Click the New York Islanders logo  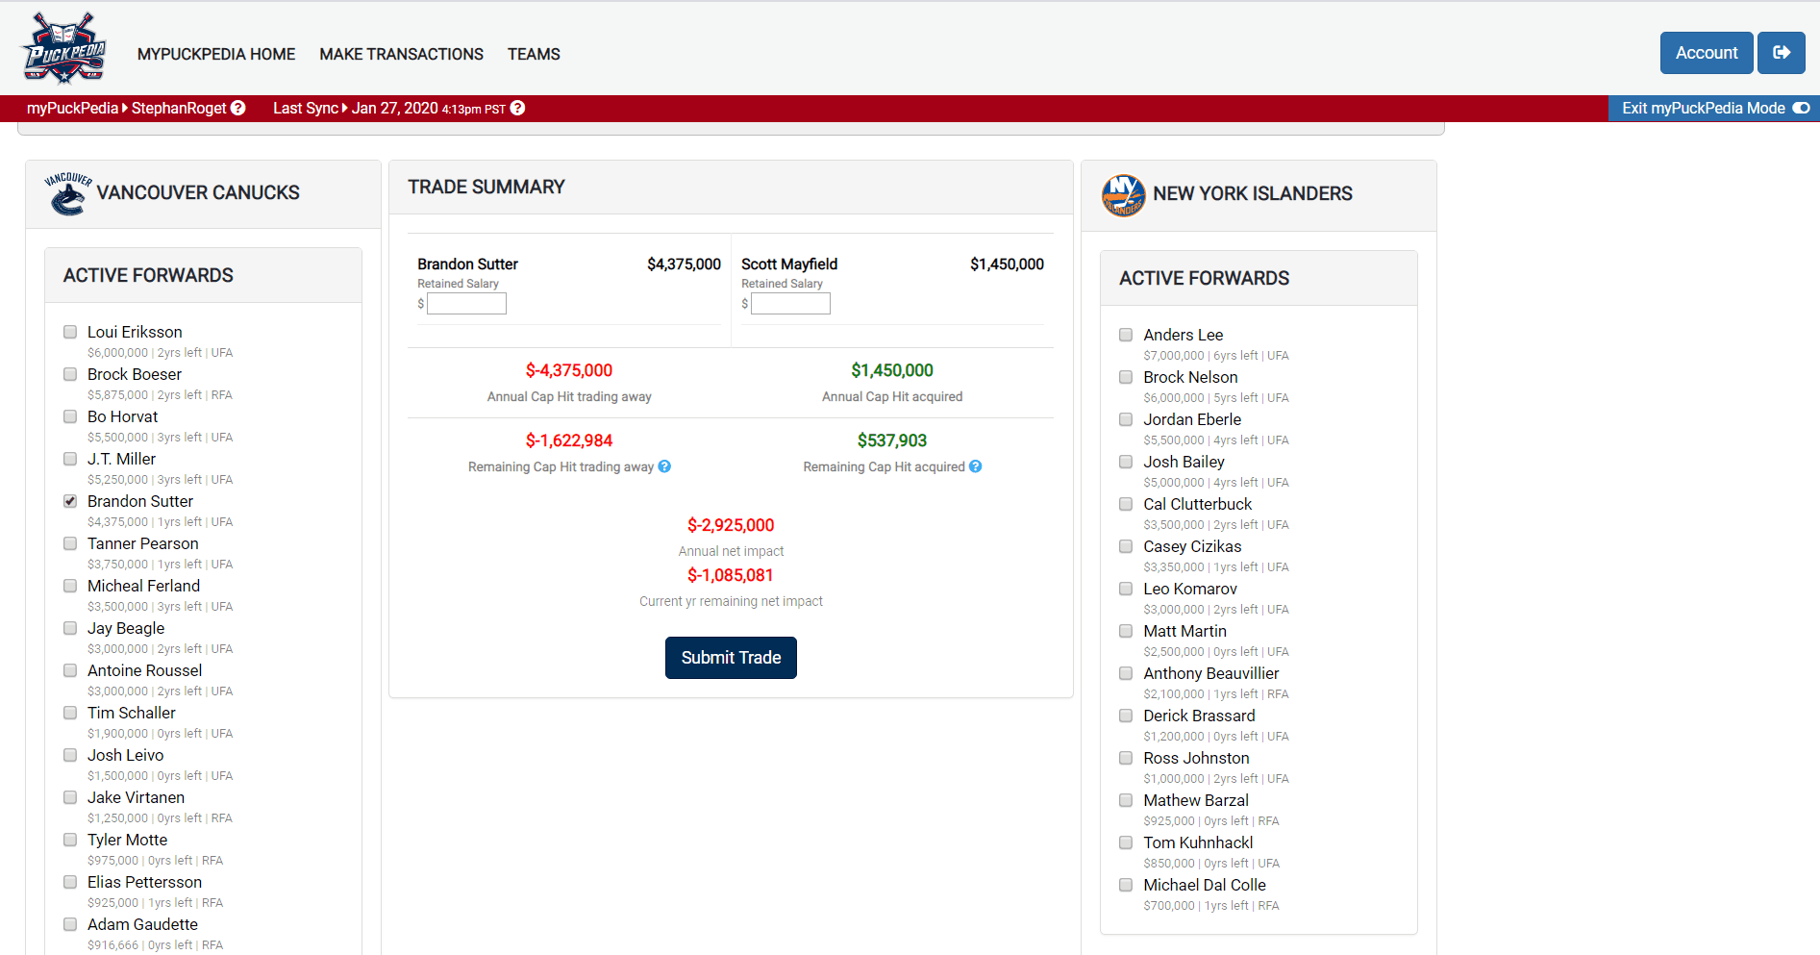pos(1123,195)
